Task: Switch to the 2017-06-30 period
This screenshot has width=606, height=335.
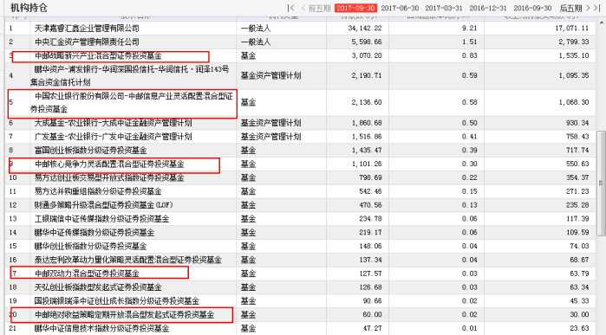Action: pos(400,8)
